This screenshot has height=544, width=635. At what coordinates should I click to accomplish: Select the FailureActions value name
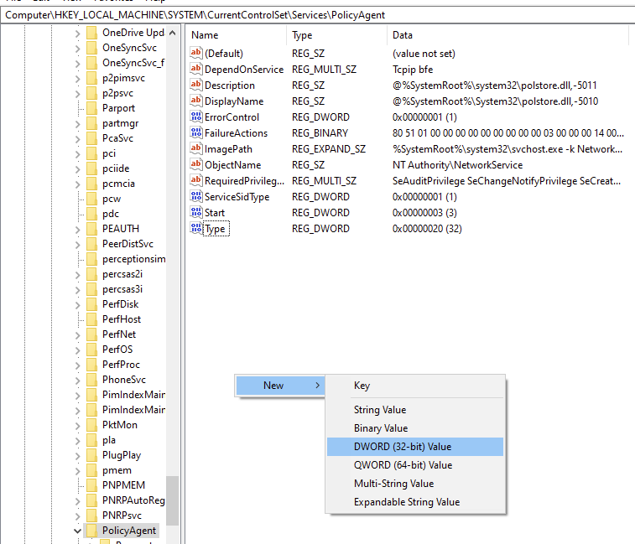click(x=236, y=133)
